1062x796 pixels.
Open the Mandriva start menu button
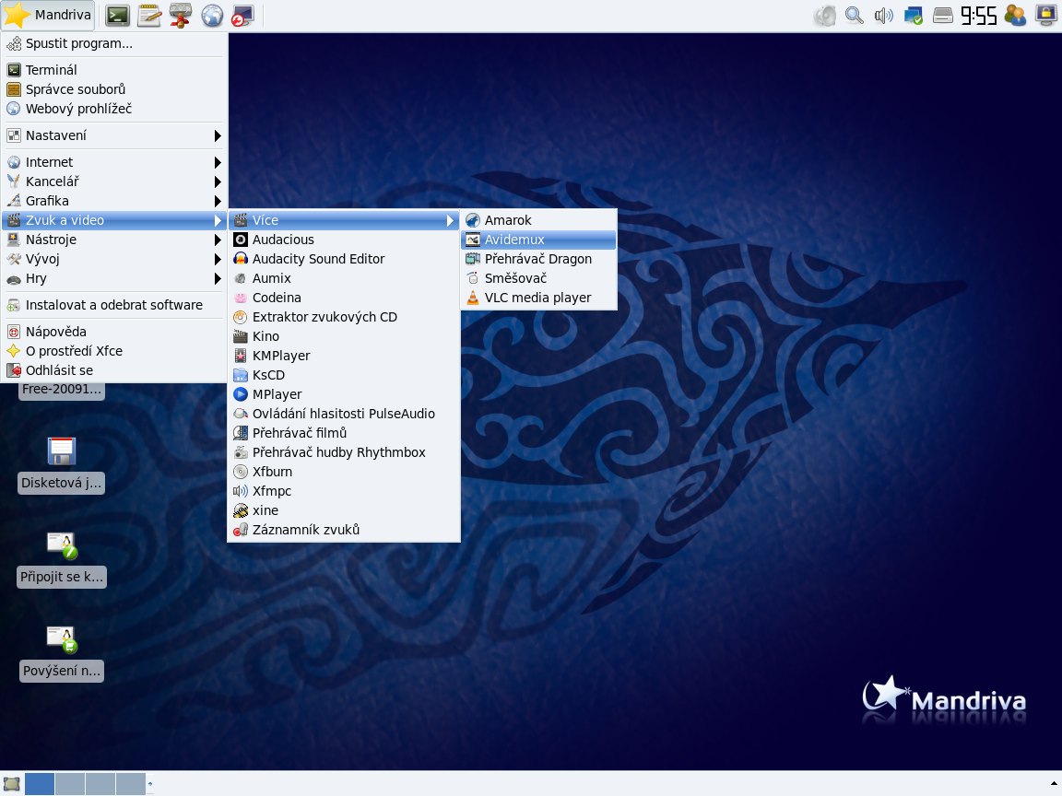click(x=47, y=15)
